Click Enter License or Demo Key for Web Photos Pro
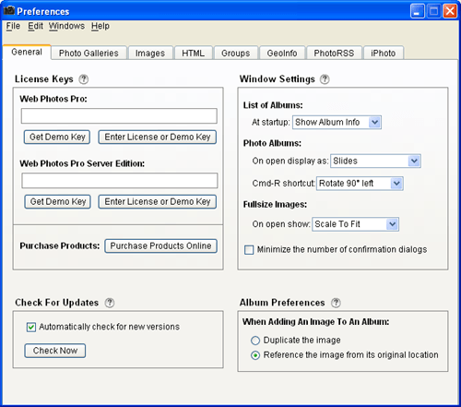 coord(158,137)
